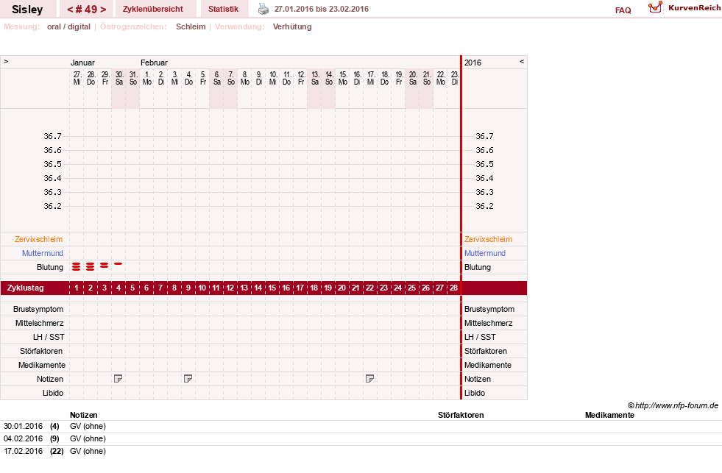Click left 'LH / SST' row label
722x473 pixels.
[49, 337]
